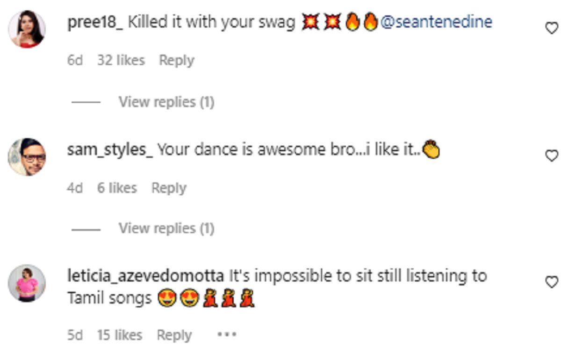Click the 6d timestamp on pree18_ comment
Image resolution: width=561 pixels, height=353 pixels.
click(x=75, y=60)
